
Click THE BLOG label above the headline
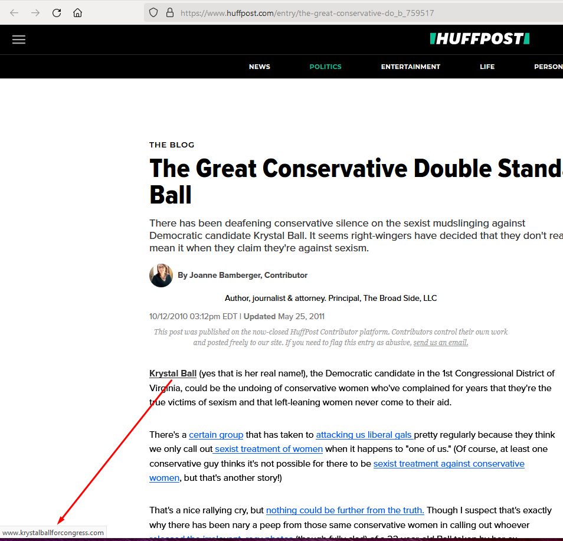point(172,145)
